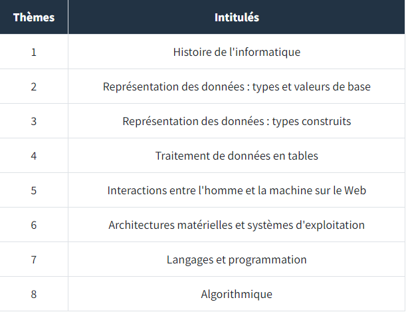Viewport: 406px width, 312px height.
Task: Select the "Interactions entre l'homme et la machine" title
Action: (x=237, y=190)
